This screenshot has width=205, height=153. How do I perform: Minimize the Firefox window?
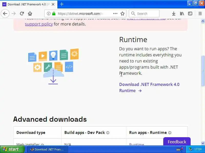point(190,3)
